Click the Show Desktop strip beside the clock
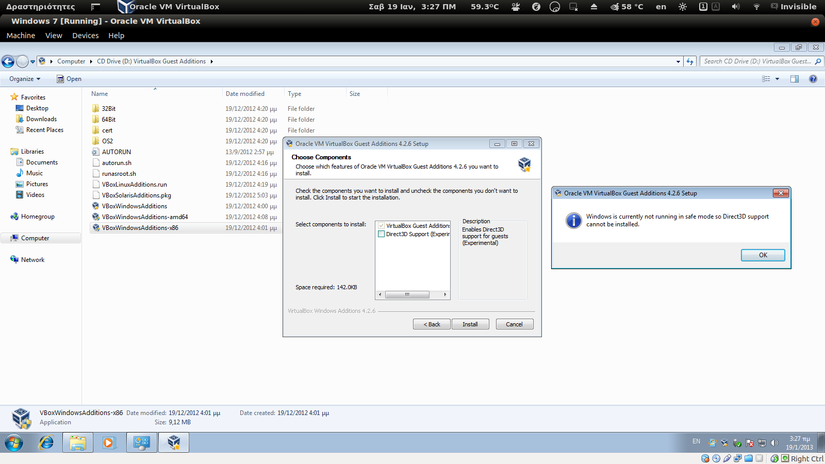Viewport: 825px width, 464px height. (x=821, y=443)
